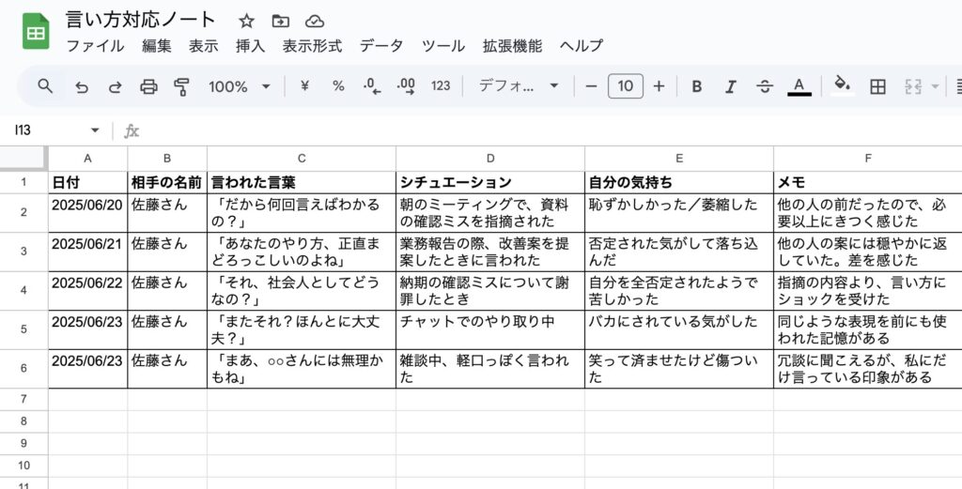Click the formula bar input
Image resolution: width=962 pixels, height=489 pixels.
[x=552, y=130]
